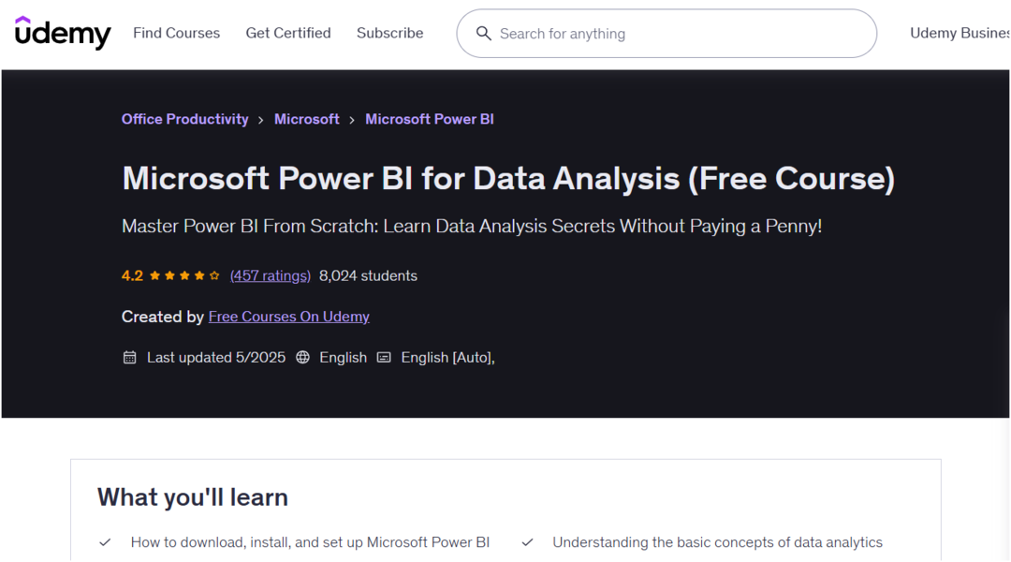This screenshot has width=1011, height=562.
Task: Click checkmark beside 'How to download, install'
Action: point(106,542)
